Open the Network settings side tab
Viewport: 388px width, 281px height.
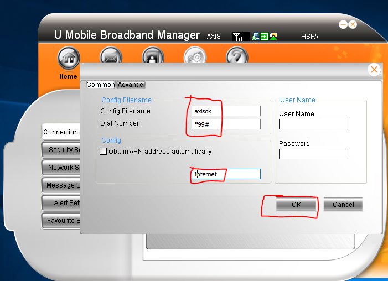pos(61,168)
